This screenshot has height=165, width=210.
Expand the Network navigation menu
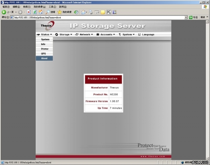point(84,35)
